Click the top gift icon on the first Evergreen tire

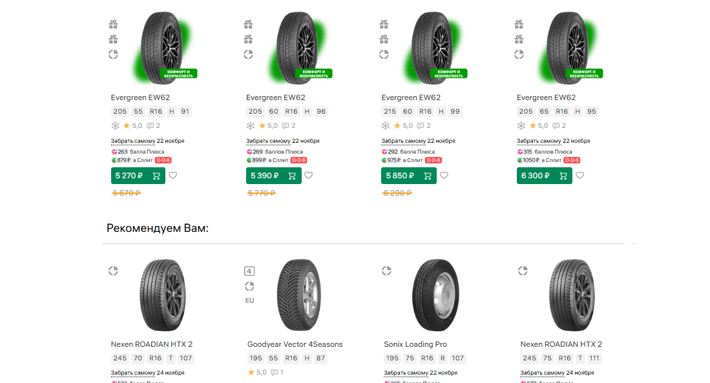pos(113,25)
